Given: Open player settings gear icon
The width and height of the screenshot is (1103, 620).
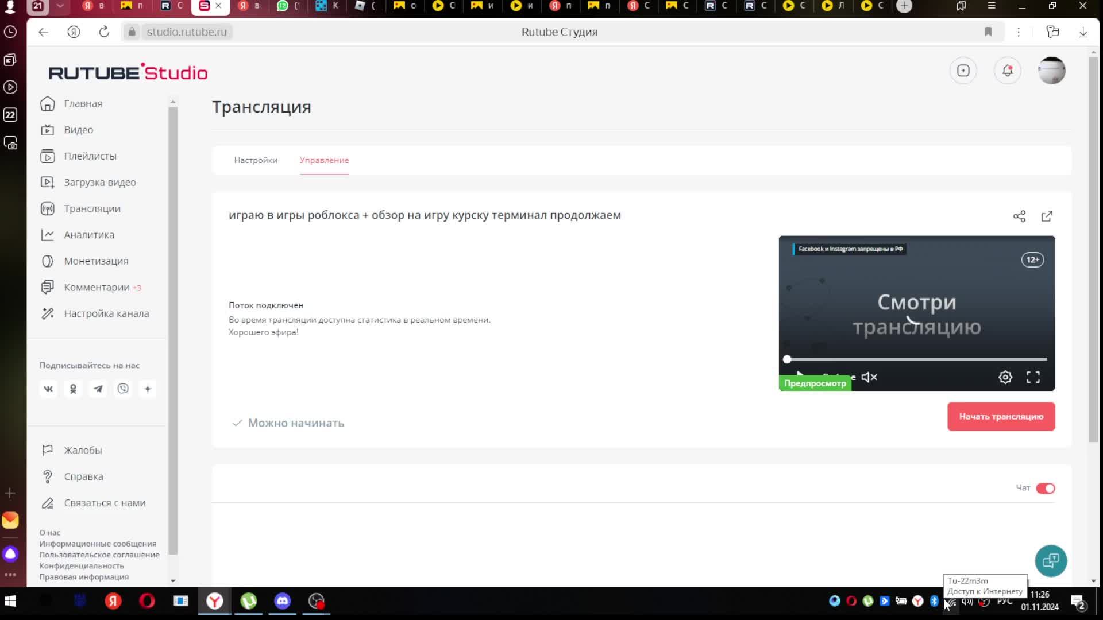Looking at the screenshot, I should pos(1005,377).
